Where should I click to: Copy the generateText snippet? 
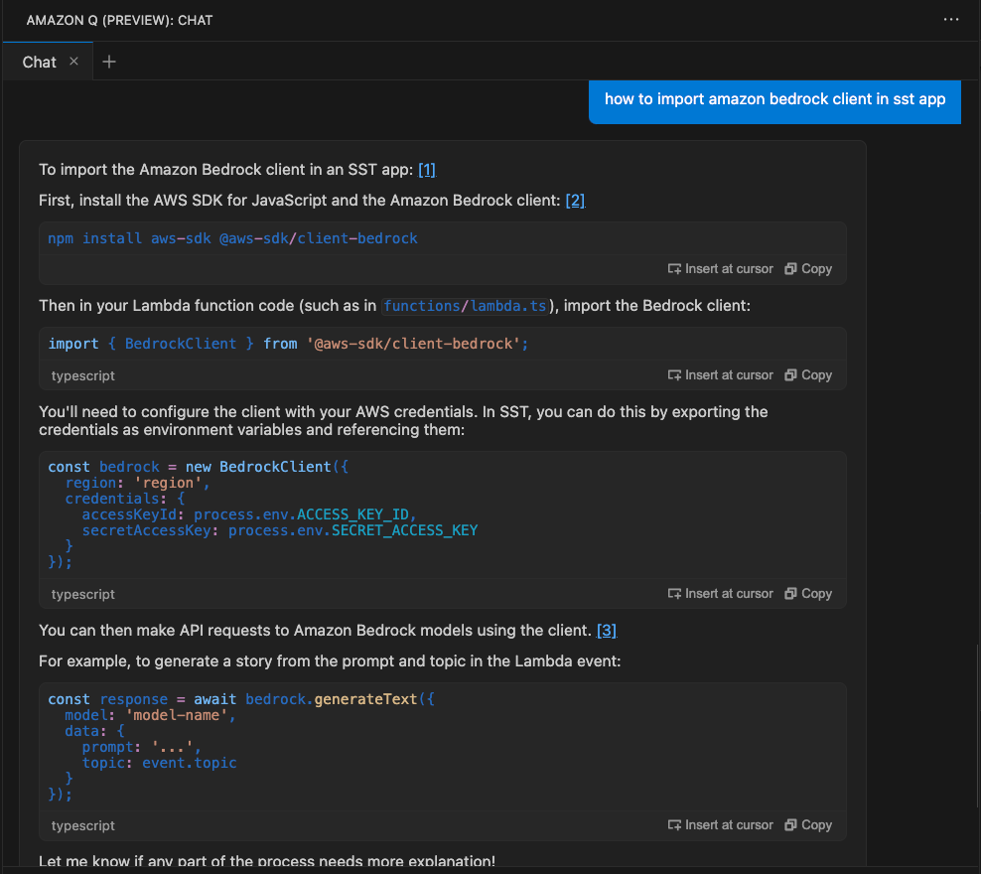click(x=808, y=824)
